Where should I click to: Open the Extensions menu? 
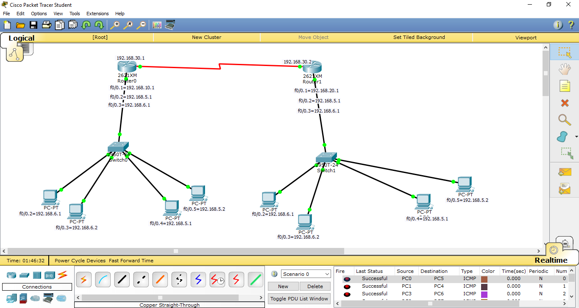(97, 13)
